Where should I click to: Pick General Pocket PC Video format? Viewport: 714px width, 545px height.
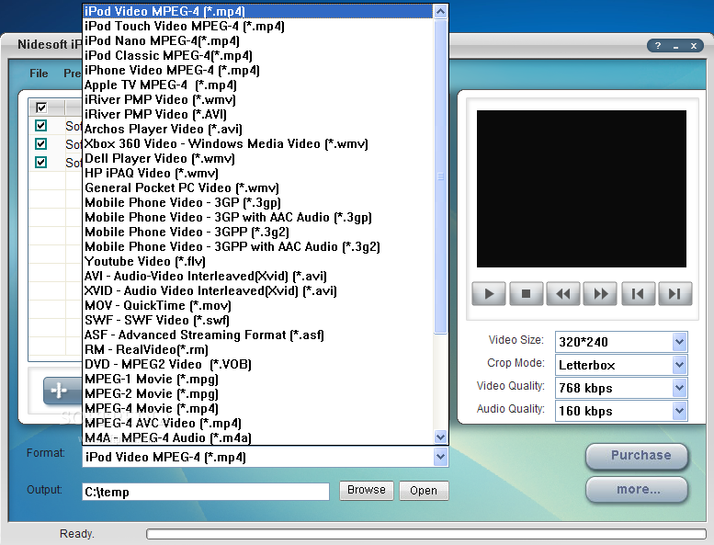tap(258, 187)
